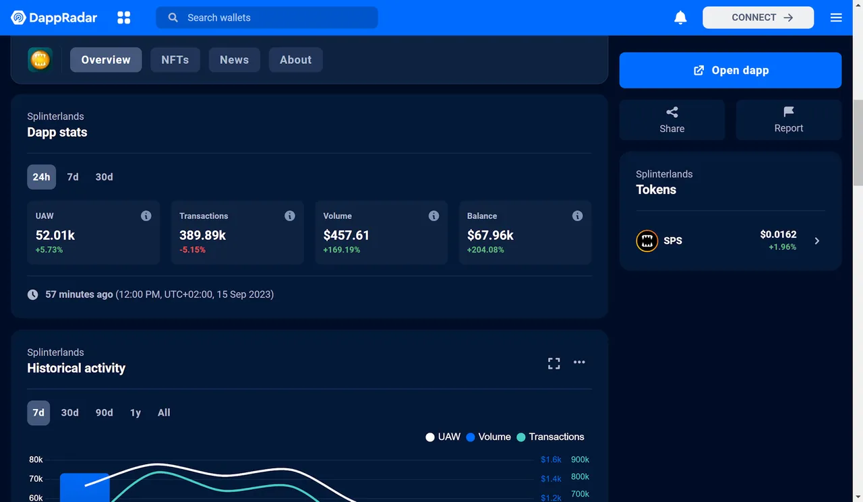
Task: Click the Transactions value 389.89k
Action: [x=202, y=235]
